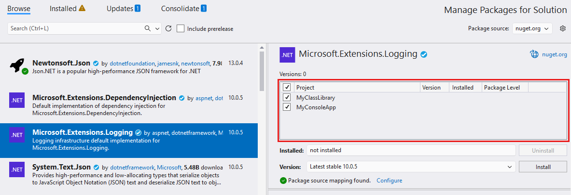The height and width of the screenshot is (195, 571).
Task: Click the search magnifier icon
Action: pyautogui.click(x=148, y=28)
